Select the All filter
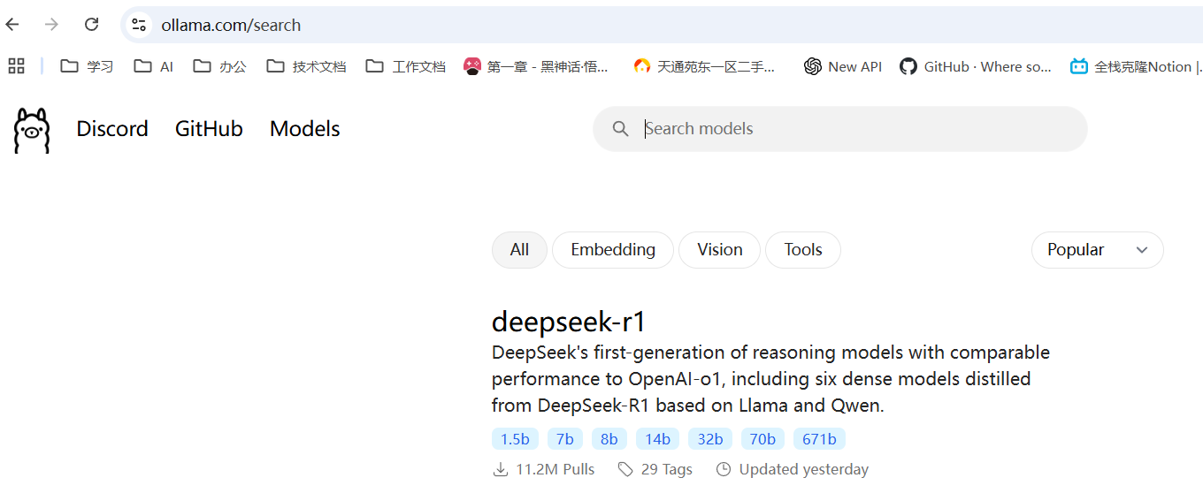 [519, 250]
